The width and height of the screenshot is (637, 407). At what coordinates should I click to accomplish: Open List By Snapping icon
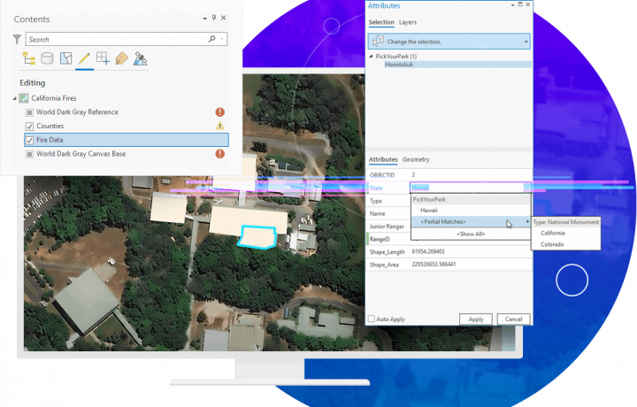point(103,59)
